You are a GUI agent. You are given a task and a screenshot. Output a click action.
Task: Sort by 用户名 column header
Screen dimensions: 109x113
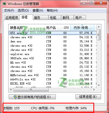tap(53, 28)
